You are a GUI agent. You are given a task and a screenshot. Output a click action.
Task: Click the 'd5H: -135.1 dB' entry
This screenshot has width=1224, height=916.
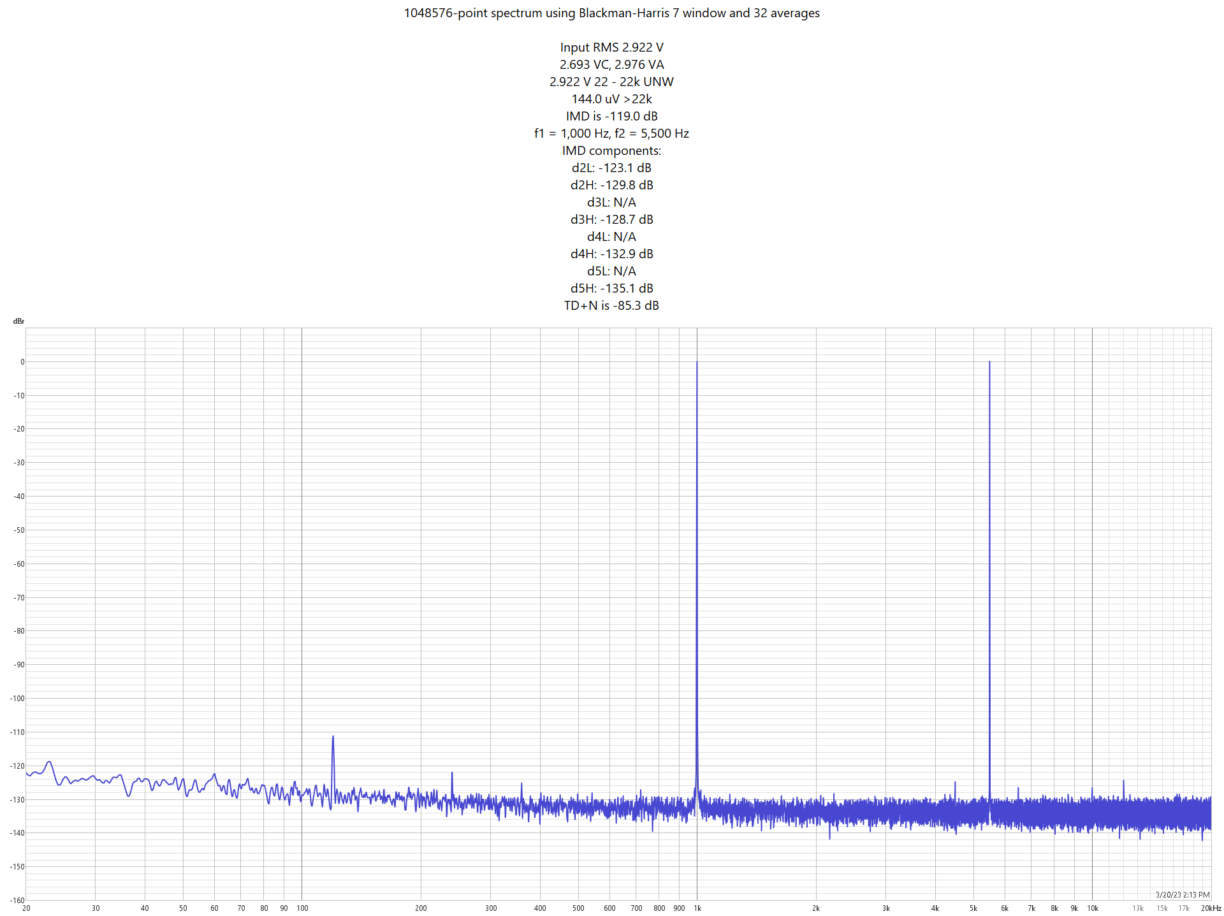pyautogui.click(x=611, y=289)
